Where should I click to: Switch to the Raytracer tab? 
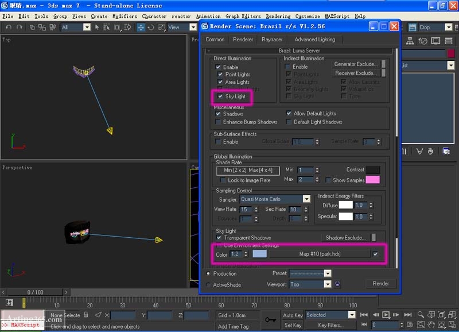[272, 40]
